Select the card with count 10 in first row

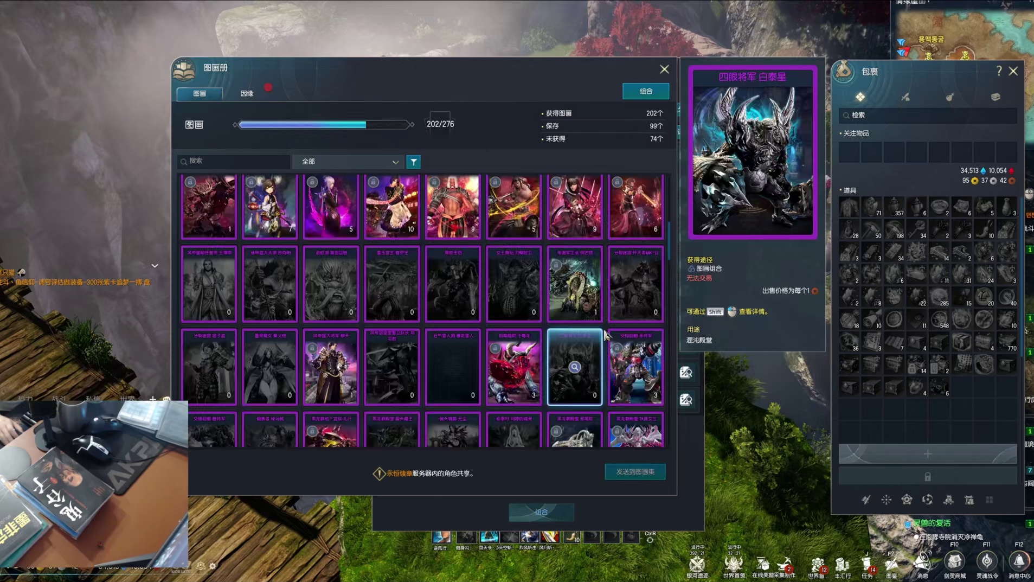click(x=391, y=206)
